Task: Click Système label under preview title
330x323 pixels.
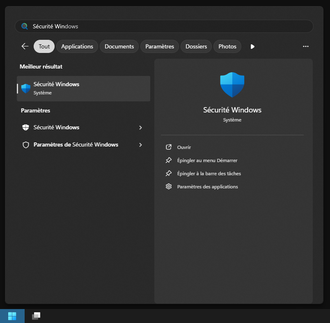Action: [232, 120]
